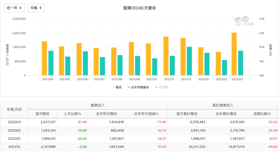Select the 2022/01 row label
This screenshot has height=151, width=279.
tap(14, 138)
